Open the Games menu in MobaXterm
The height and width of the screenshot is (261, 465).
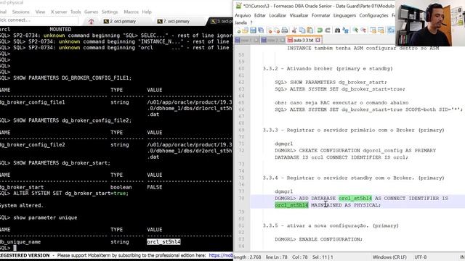click(91, 12)
